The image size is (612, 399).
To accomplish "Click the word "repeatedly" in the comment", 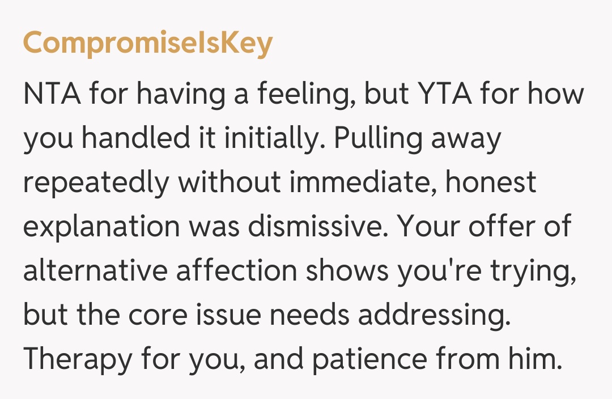I will (96, 182).
